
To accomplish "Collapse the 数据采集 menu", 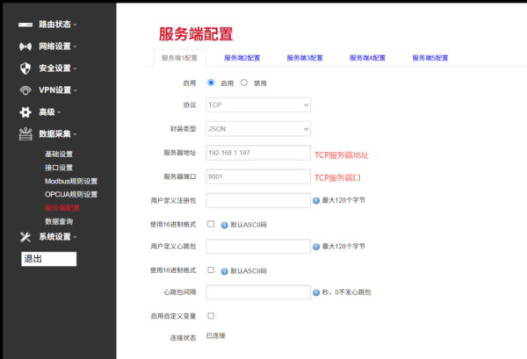I will point(57,134).
